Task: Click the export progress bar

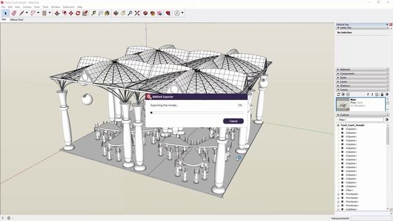Action: (196, 113)
